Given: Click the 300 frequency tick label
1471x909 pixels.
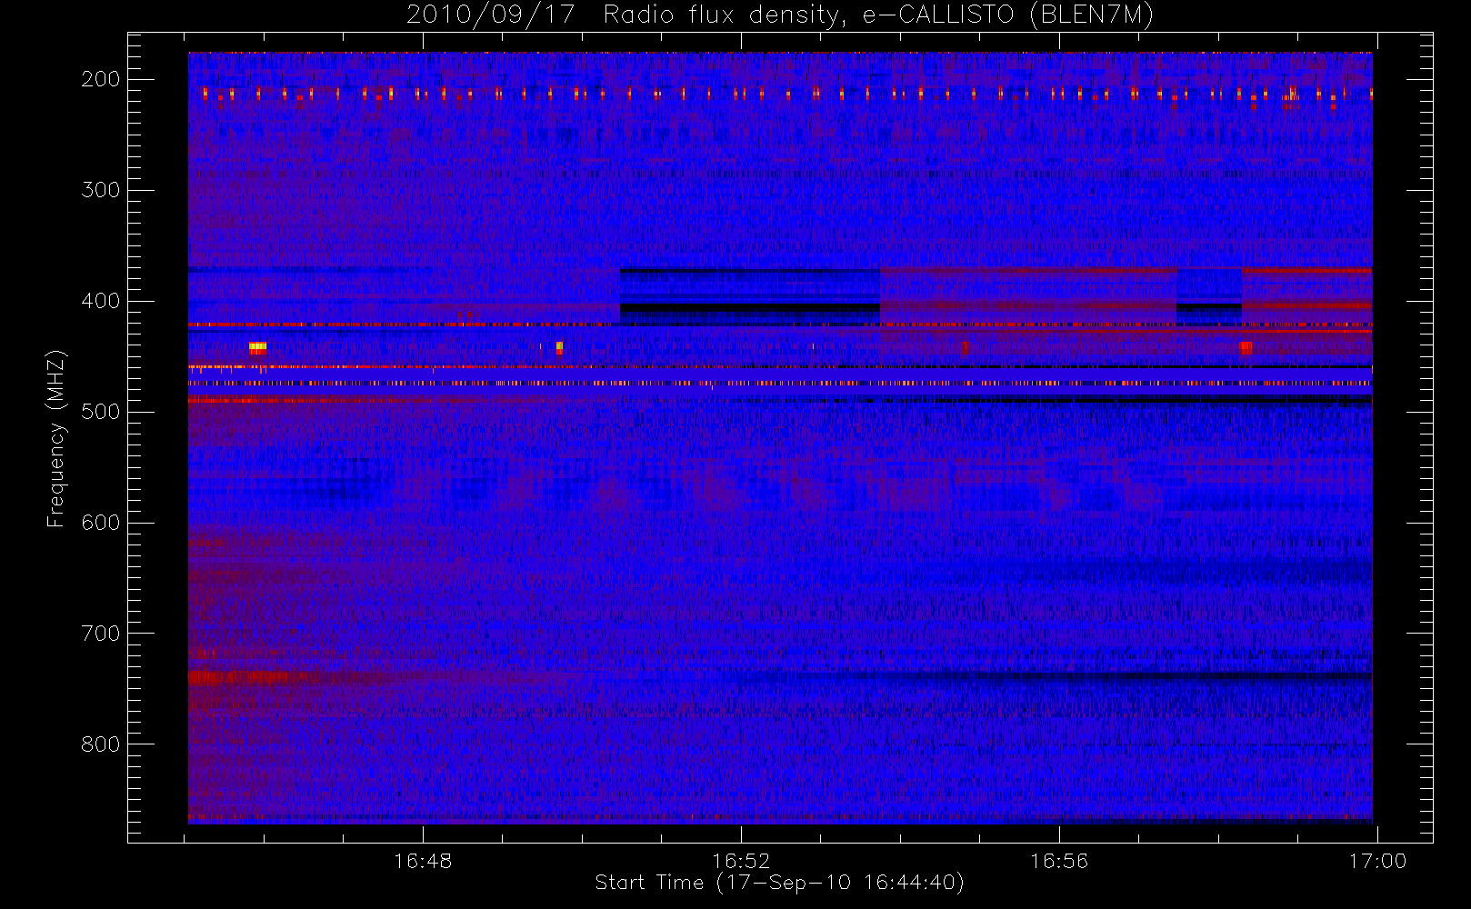Looking at the screenshot, I should (101, 190).
